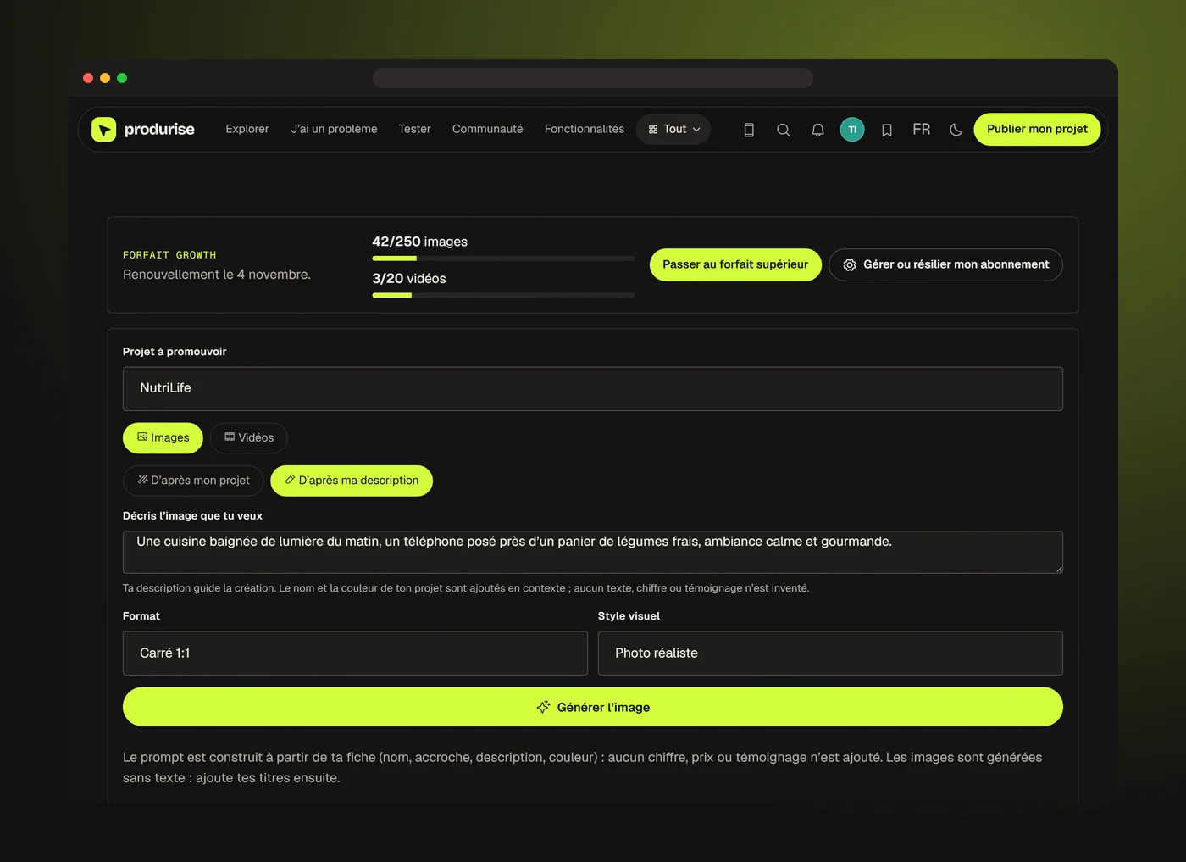Open notifications bell icon
The height and width of the screenshot is (862, 1186).
(x=817, y=130)
